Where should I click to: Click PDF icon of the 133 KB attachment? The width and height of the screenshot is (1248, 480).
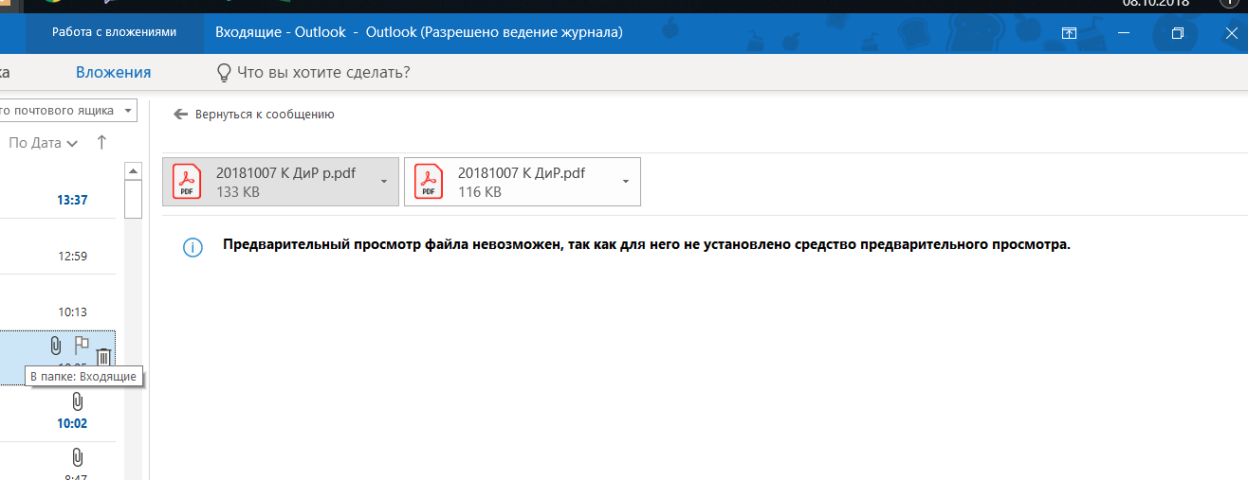pos(188,181)
